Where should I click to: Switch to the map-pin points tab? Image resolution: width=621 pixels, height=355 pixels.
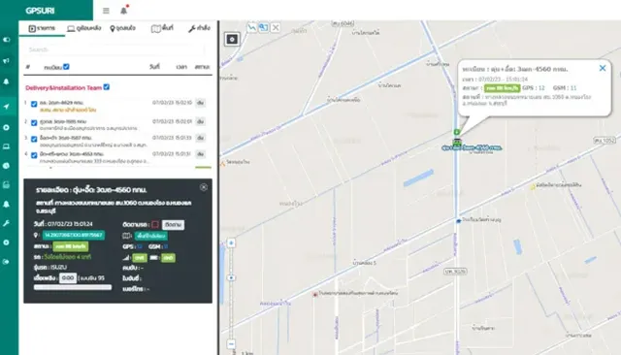(123, 28)
